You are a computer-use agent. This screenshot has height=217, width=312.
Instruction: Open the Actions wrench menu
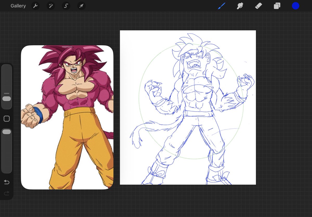pos(35,6)
